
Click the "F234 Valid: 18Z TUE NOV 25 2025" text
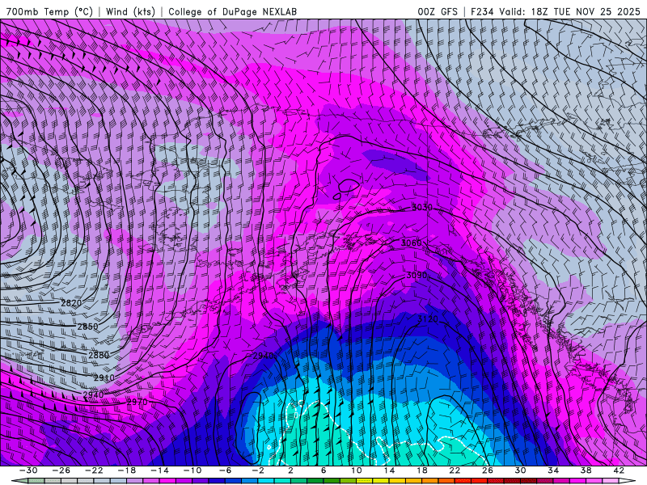(x=555, y=11)
